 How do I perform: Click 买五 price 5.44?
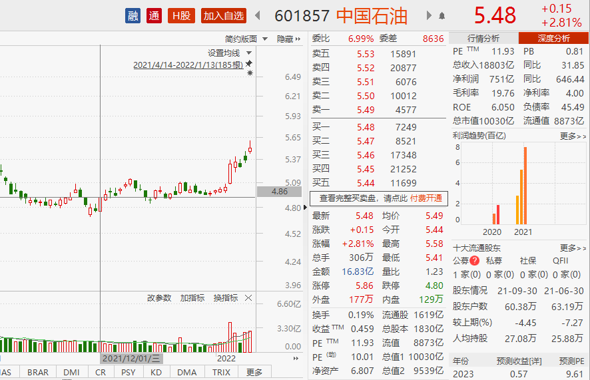366,184
